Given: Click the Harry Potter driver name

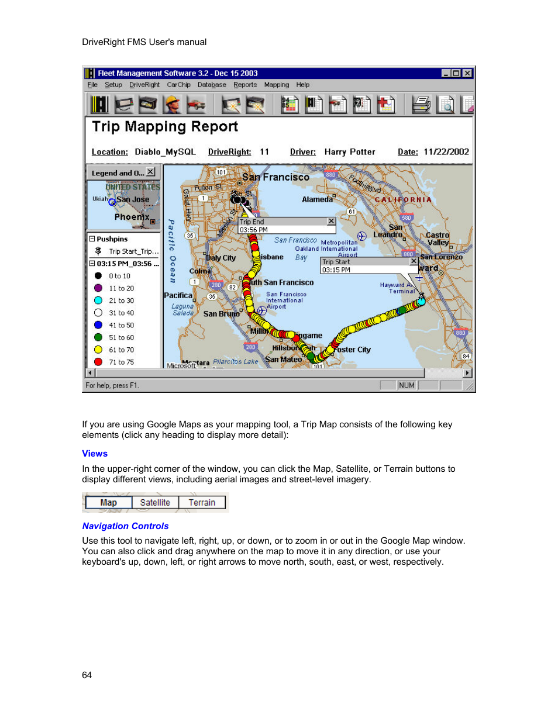Looking at the screenshot, I should tap(350, 152).
